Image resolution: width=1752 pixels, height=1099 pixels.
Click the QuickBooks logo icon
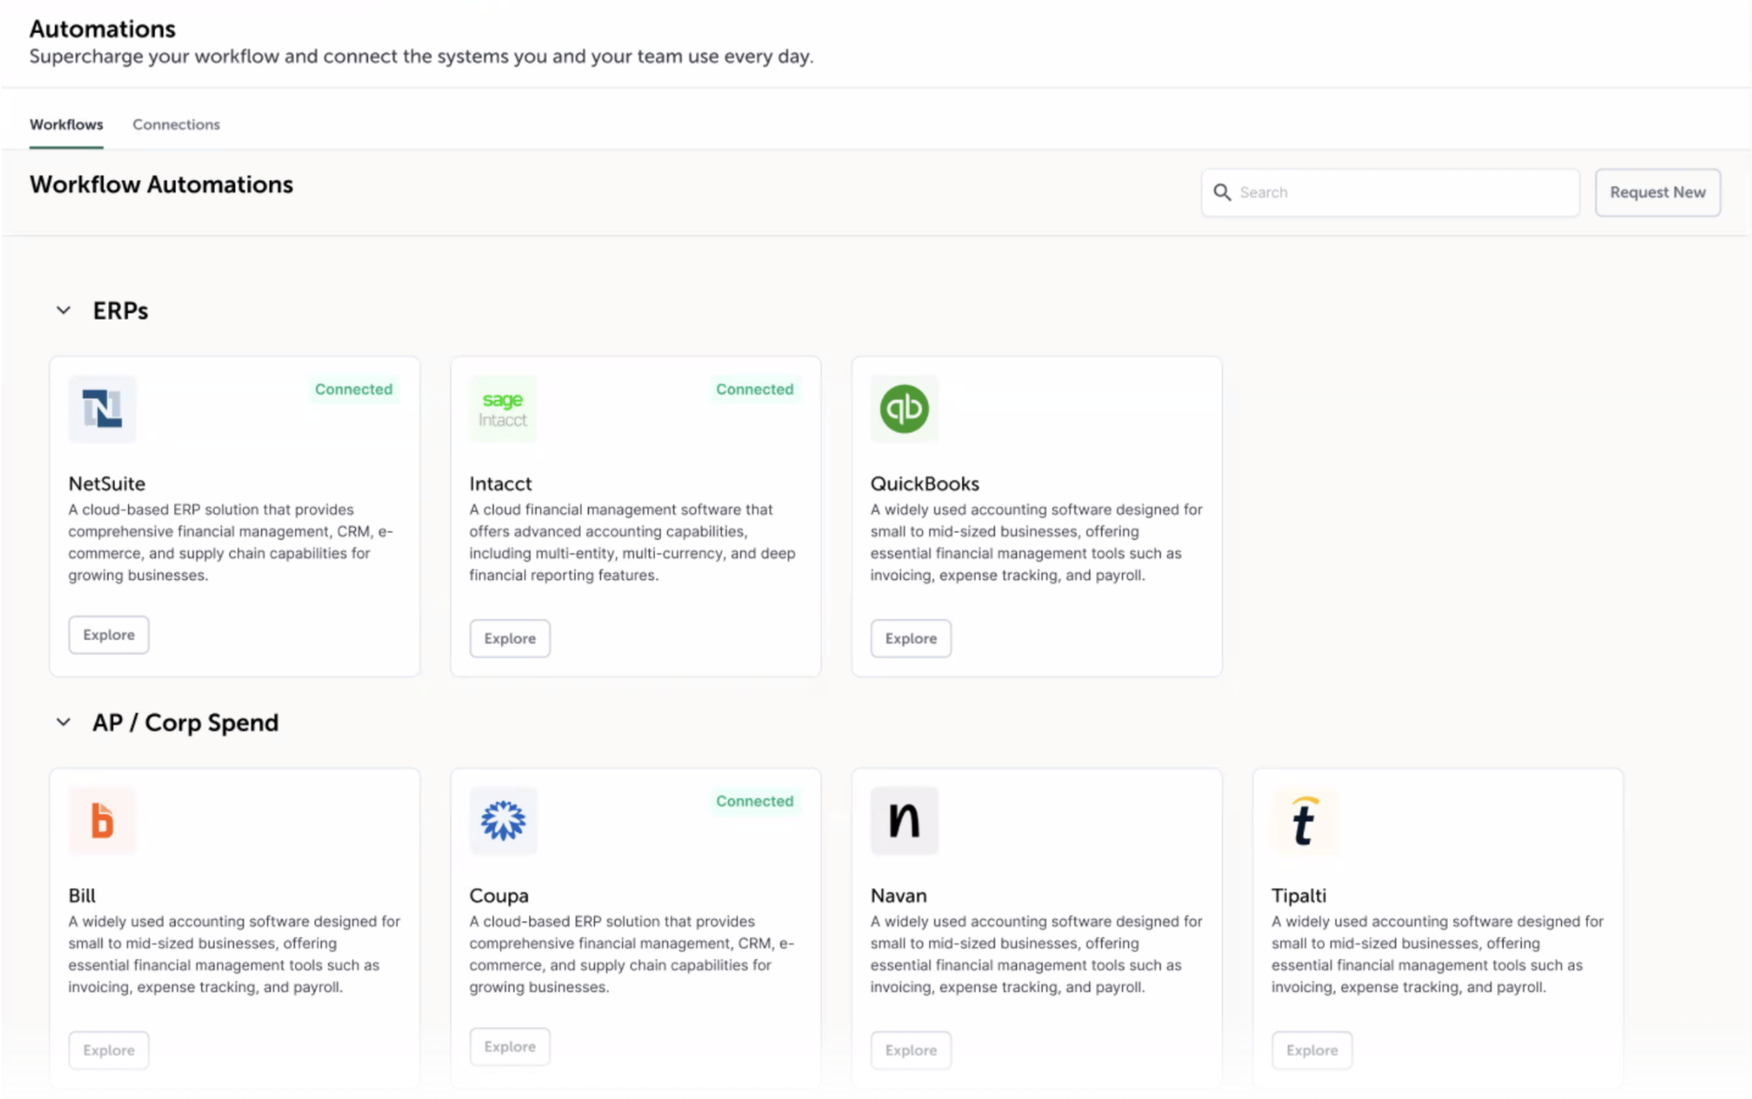click(x=904, y=409)
